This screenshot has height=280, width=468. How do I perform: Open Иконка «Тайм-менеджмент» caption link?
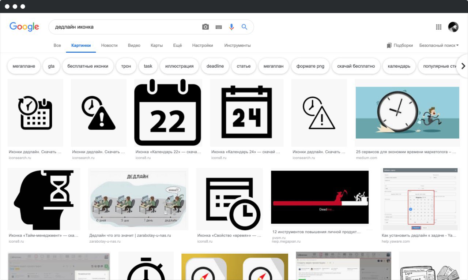tap(44, 235)
